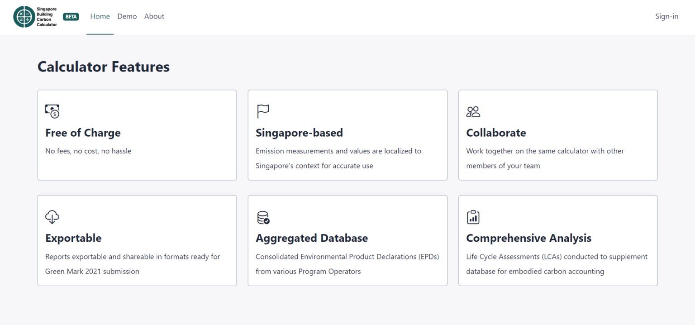Click the Collaborate heading text
The width and height of the screenshot is (695, 325).
point(496,133)
